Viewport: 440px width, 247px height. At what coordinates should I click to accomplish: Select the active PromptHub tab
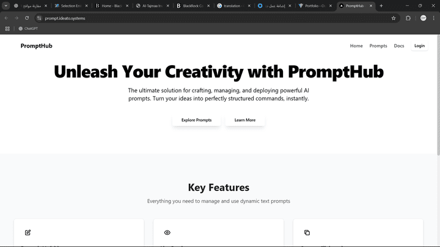pyautogui.click(x=356, y=5)
